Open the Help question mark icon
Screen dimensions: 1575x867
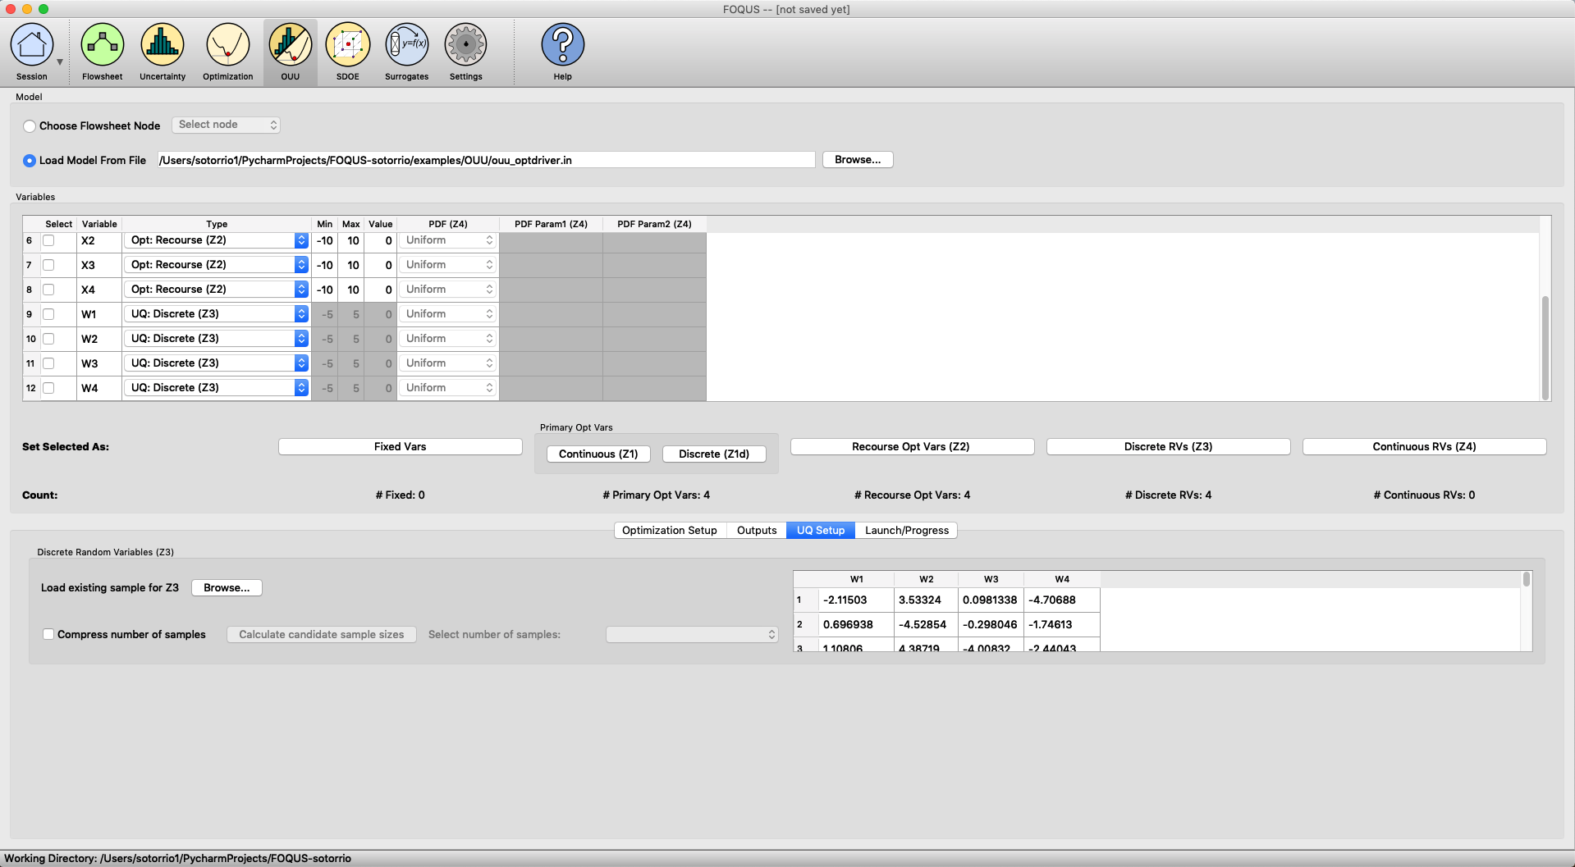[562, 46]
